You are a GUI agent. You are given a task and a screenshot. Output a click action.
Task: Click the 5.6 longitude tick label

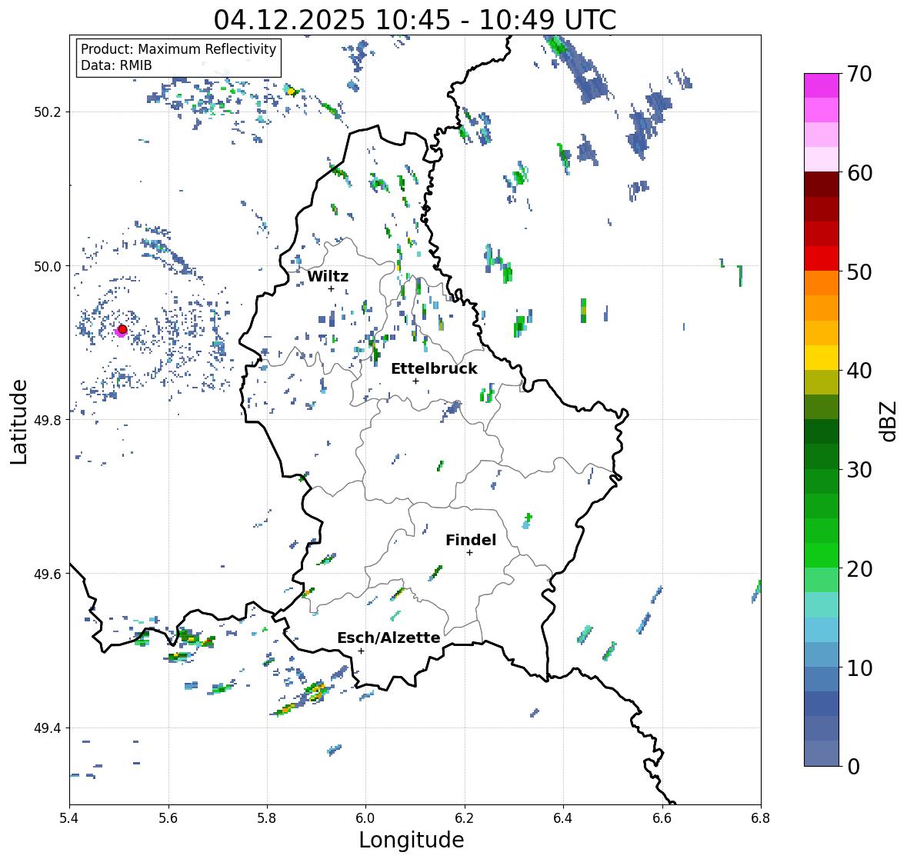168,818
